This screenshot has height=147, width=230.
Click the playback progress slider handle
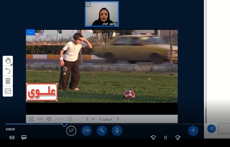tap(64, 124)
